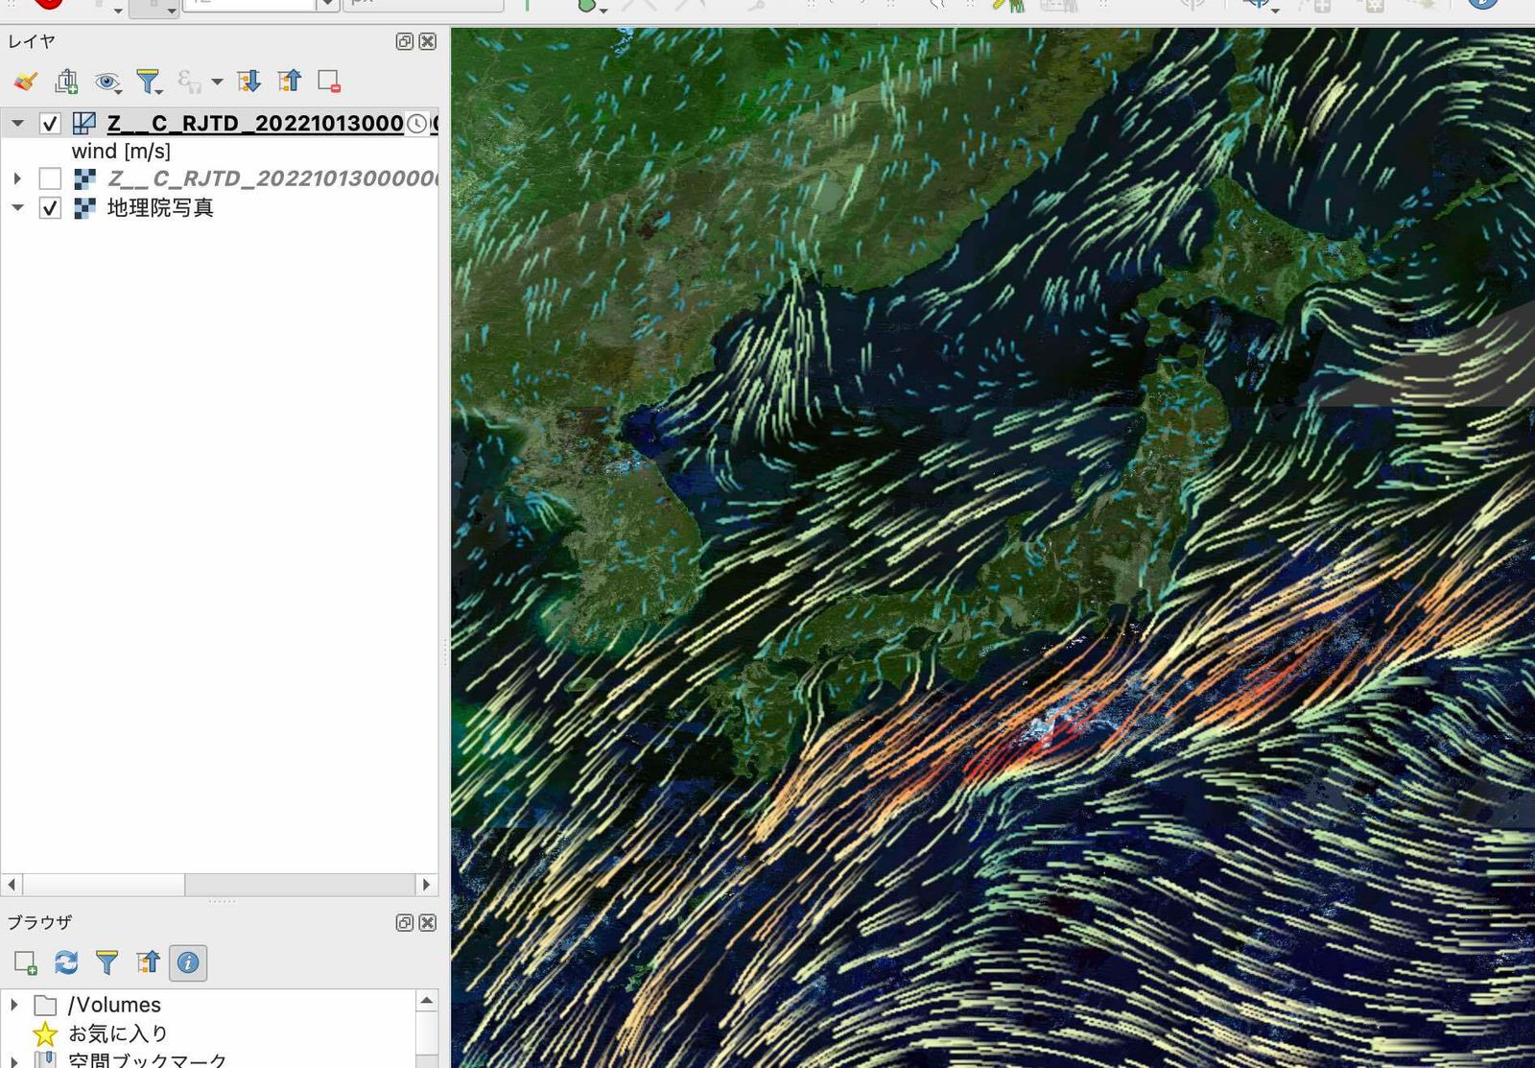Image resolution: width=1535 pixels, height=1068 pixels.
Task: Click the Layers panel horizontal scrollbar thumb
Action: [x=104, y=884]
